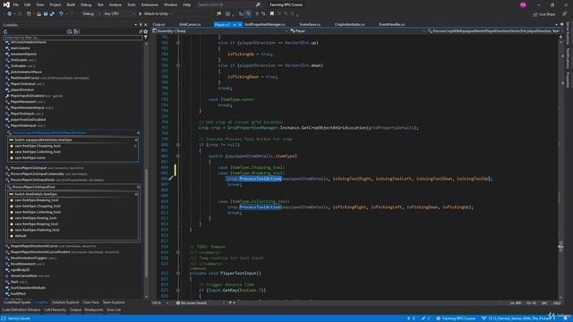Click the Save file toolbar icon
Viewport: 573px width, 322px height.
46,14
